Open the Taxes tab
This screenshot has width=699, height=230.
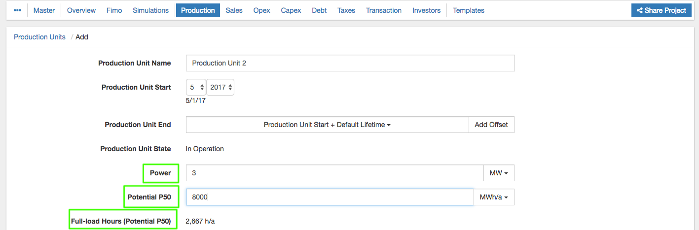coord(346,10)
